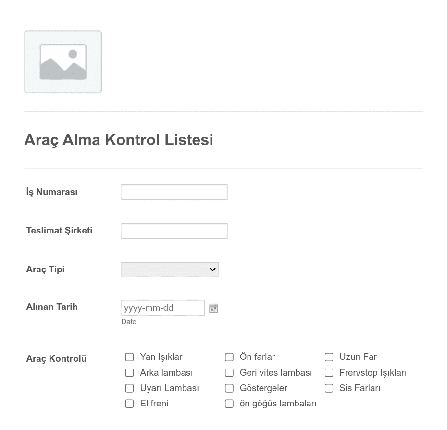The width and height of the screenshot is (447, 430).
Task: Enable the Sis Farları checkbox
Action: click(x=329, y=388)
